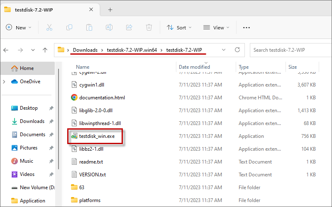Unpin Videos using its pin icon
Viewport: 332px width, 207px height.
(51, 174)
